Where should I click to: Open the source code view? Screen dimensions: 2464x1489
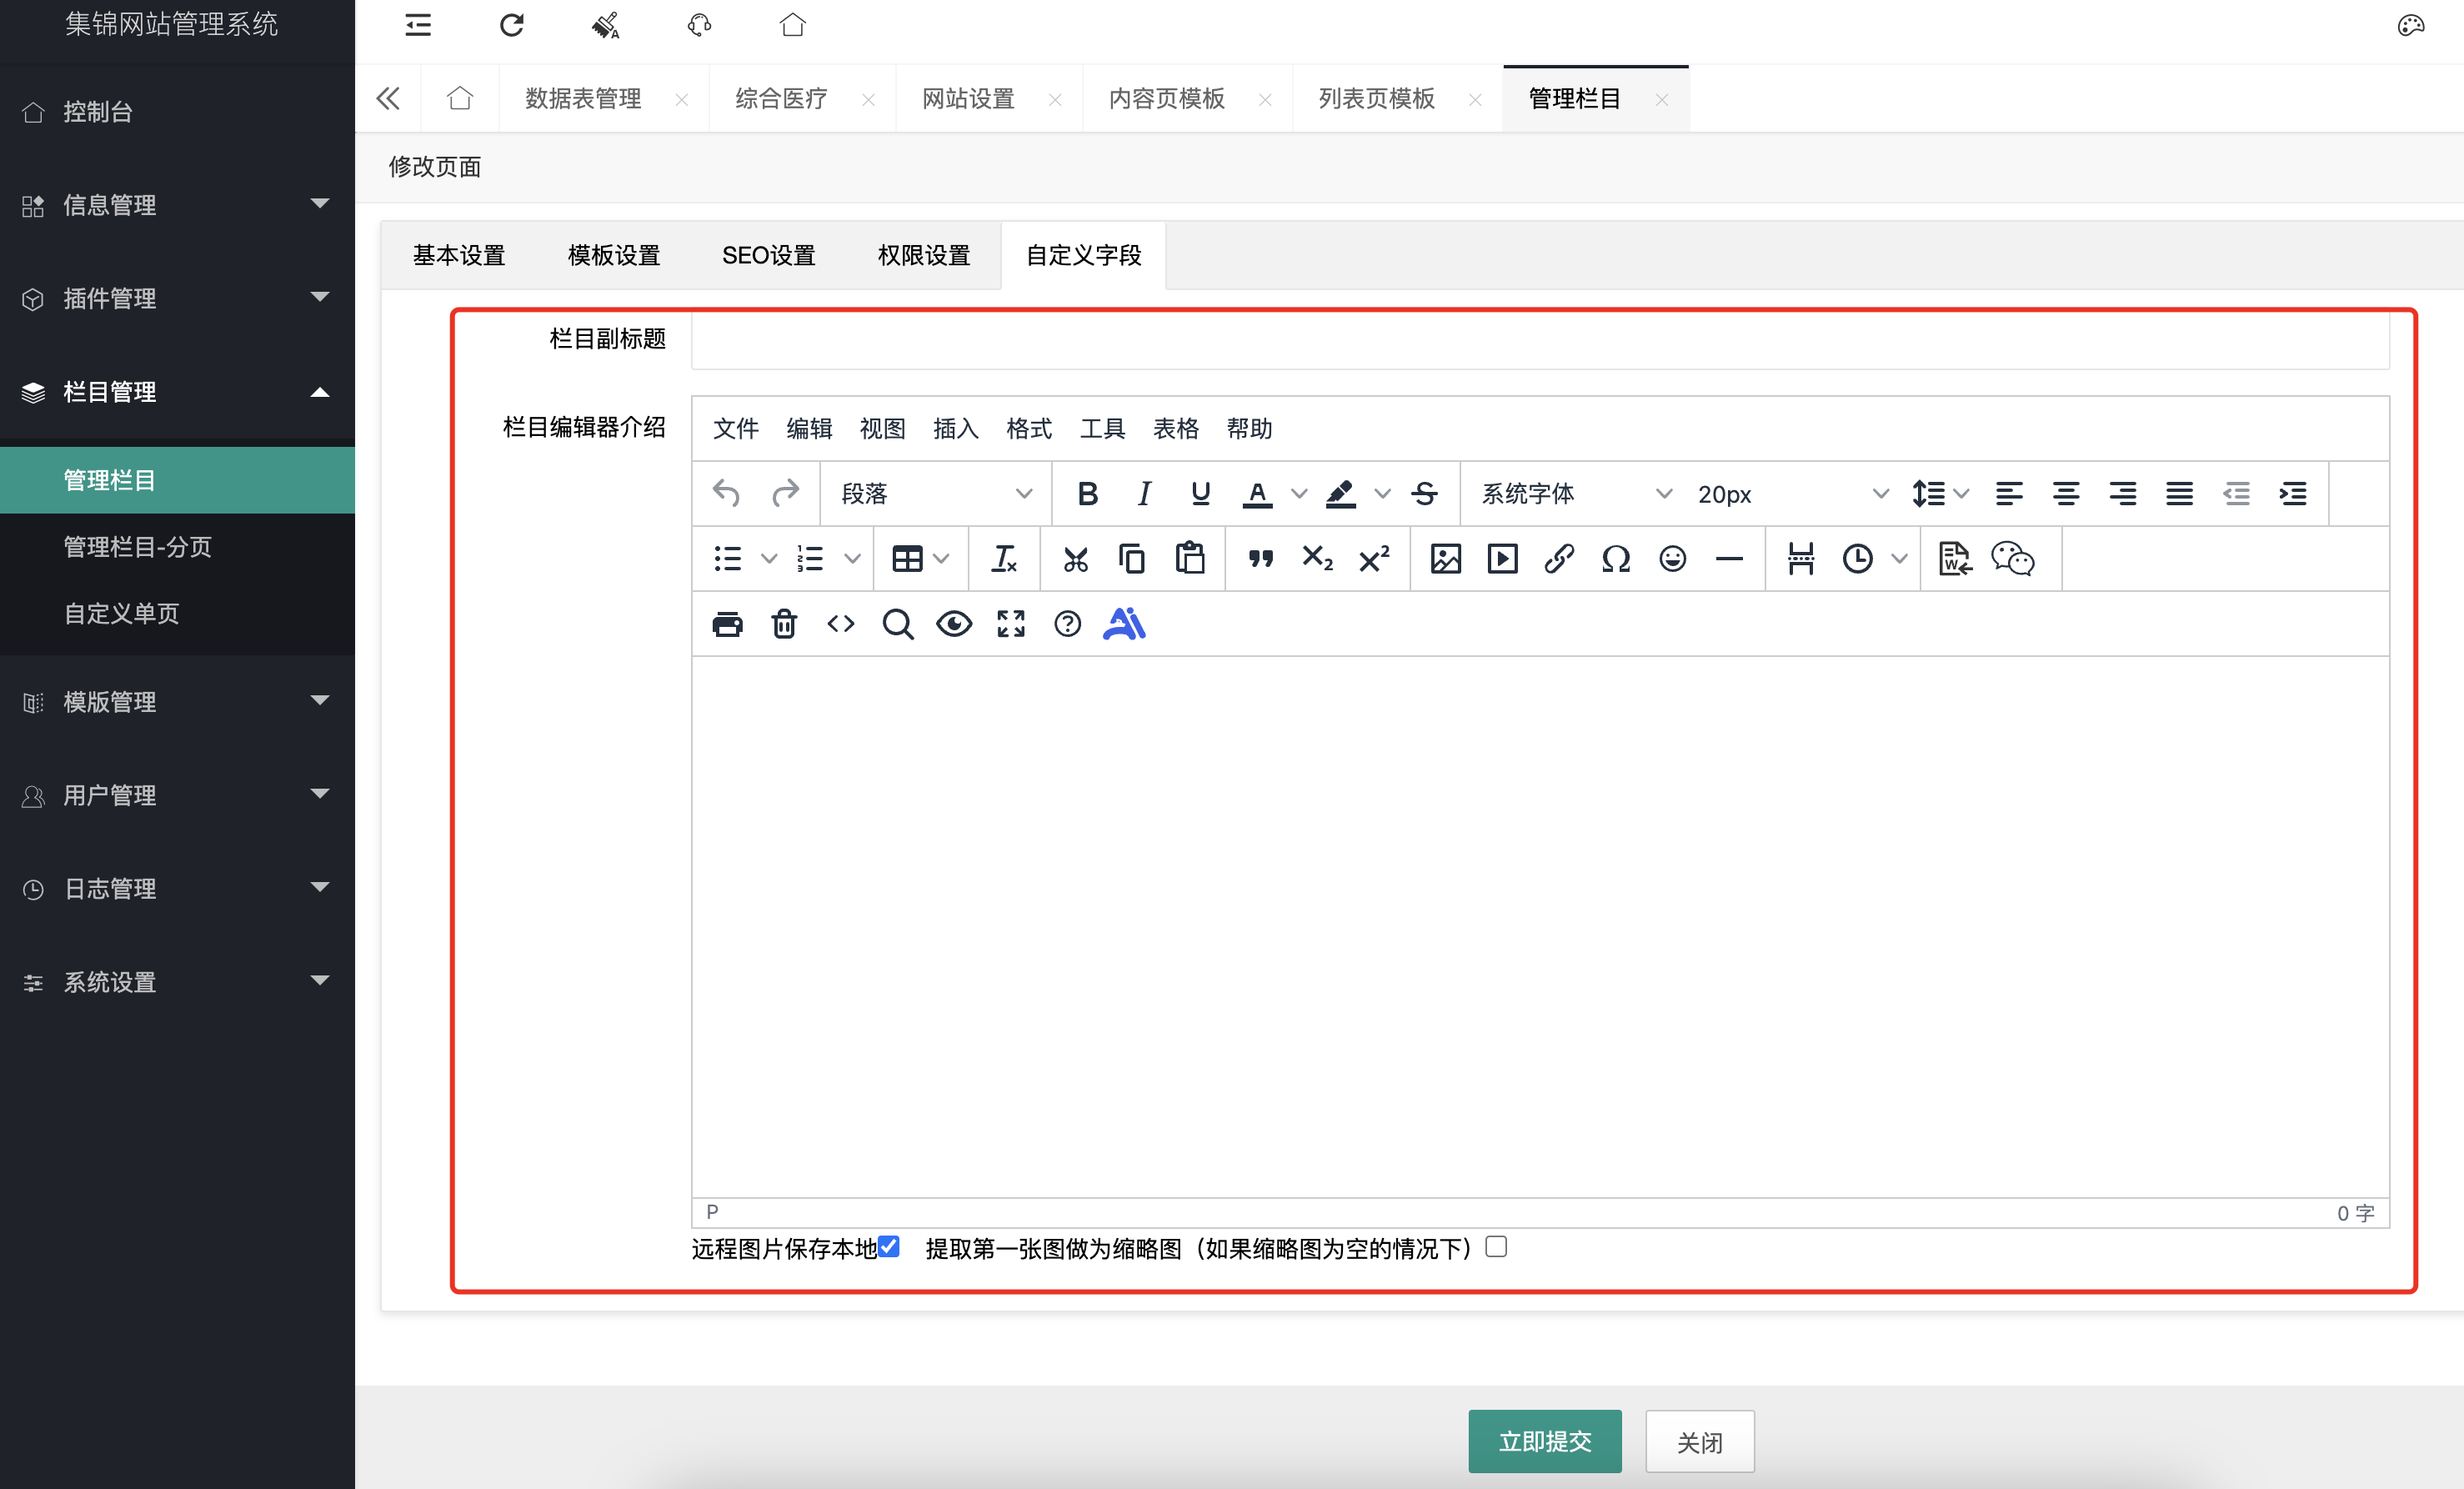click(x=841, y=624)
